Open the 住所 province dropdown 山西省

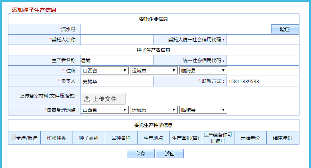pos(104,70)
